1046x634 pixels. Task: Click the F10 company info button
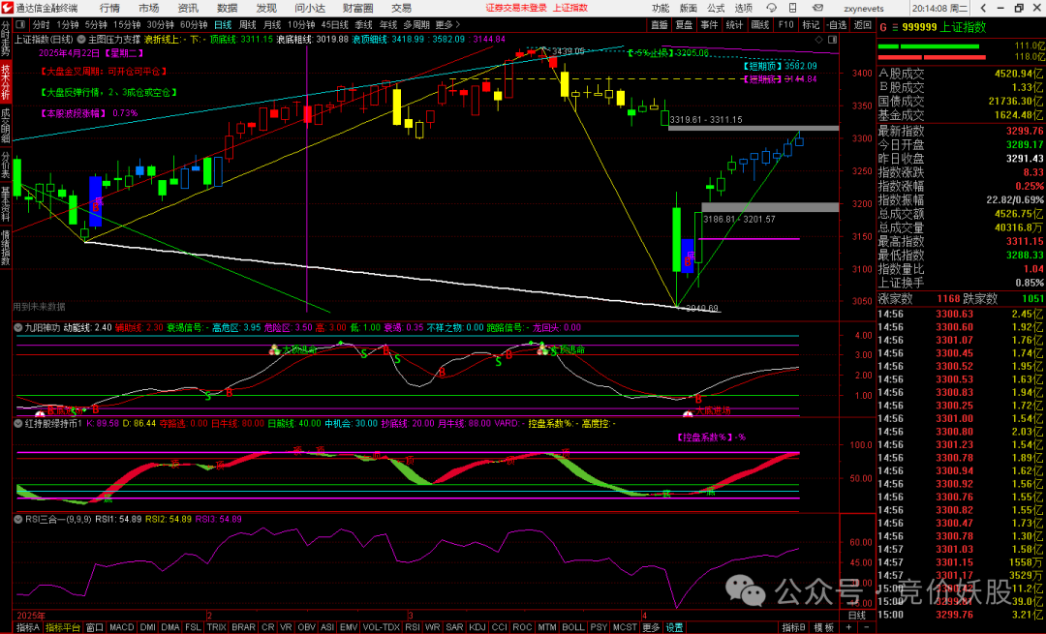(x=785, y=24)
